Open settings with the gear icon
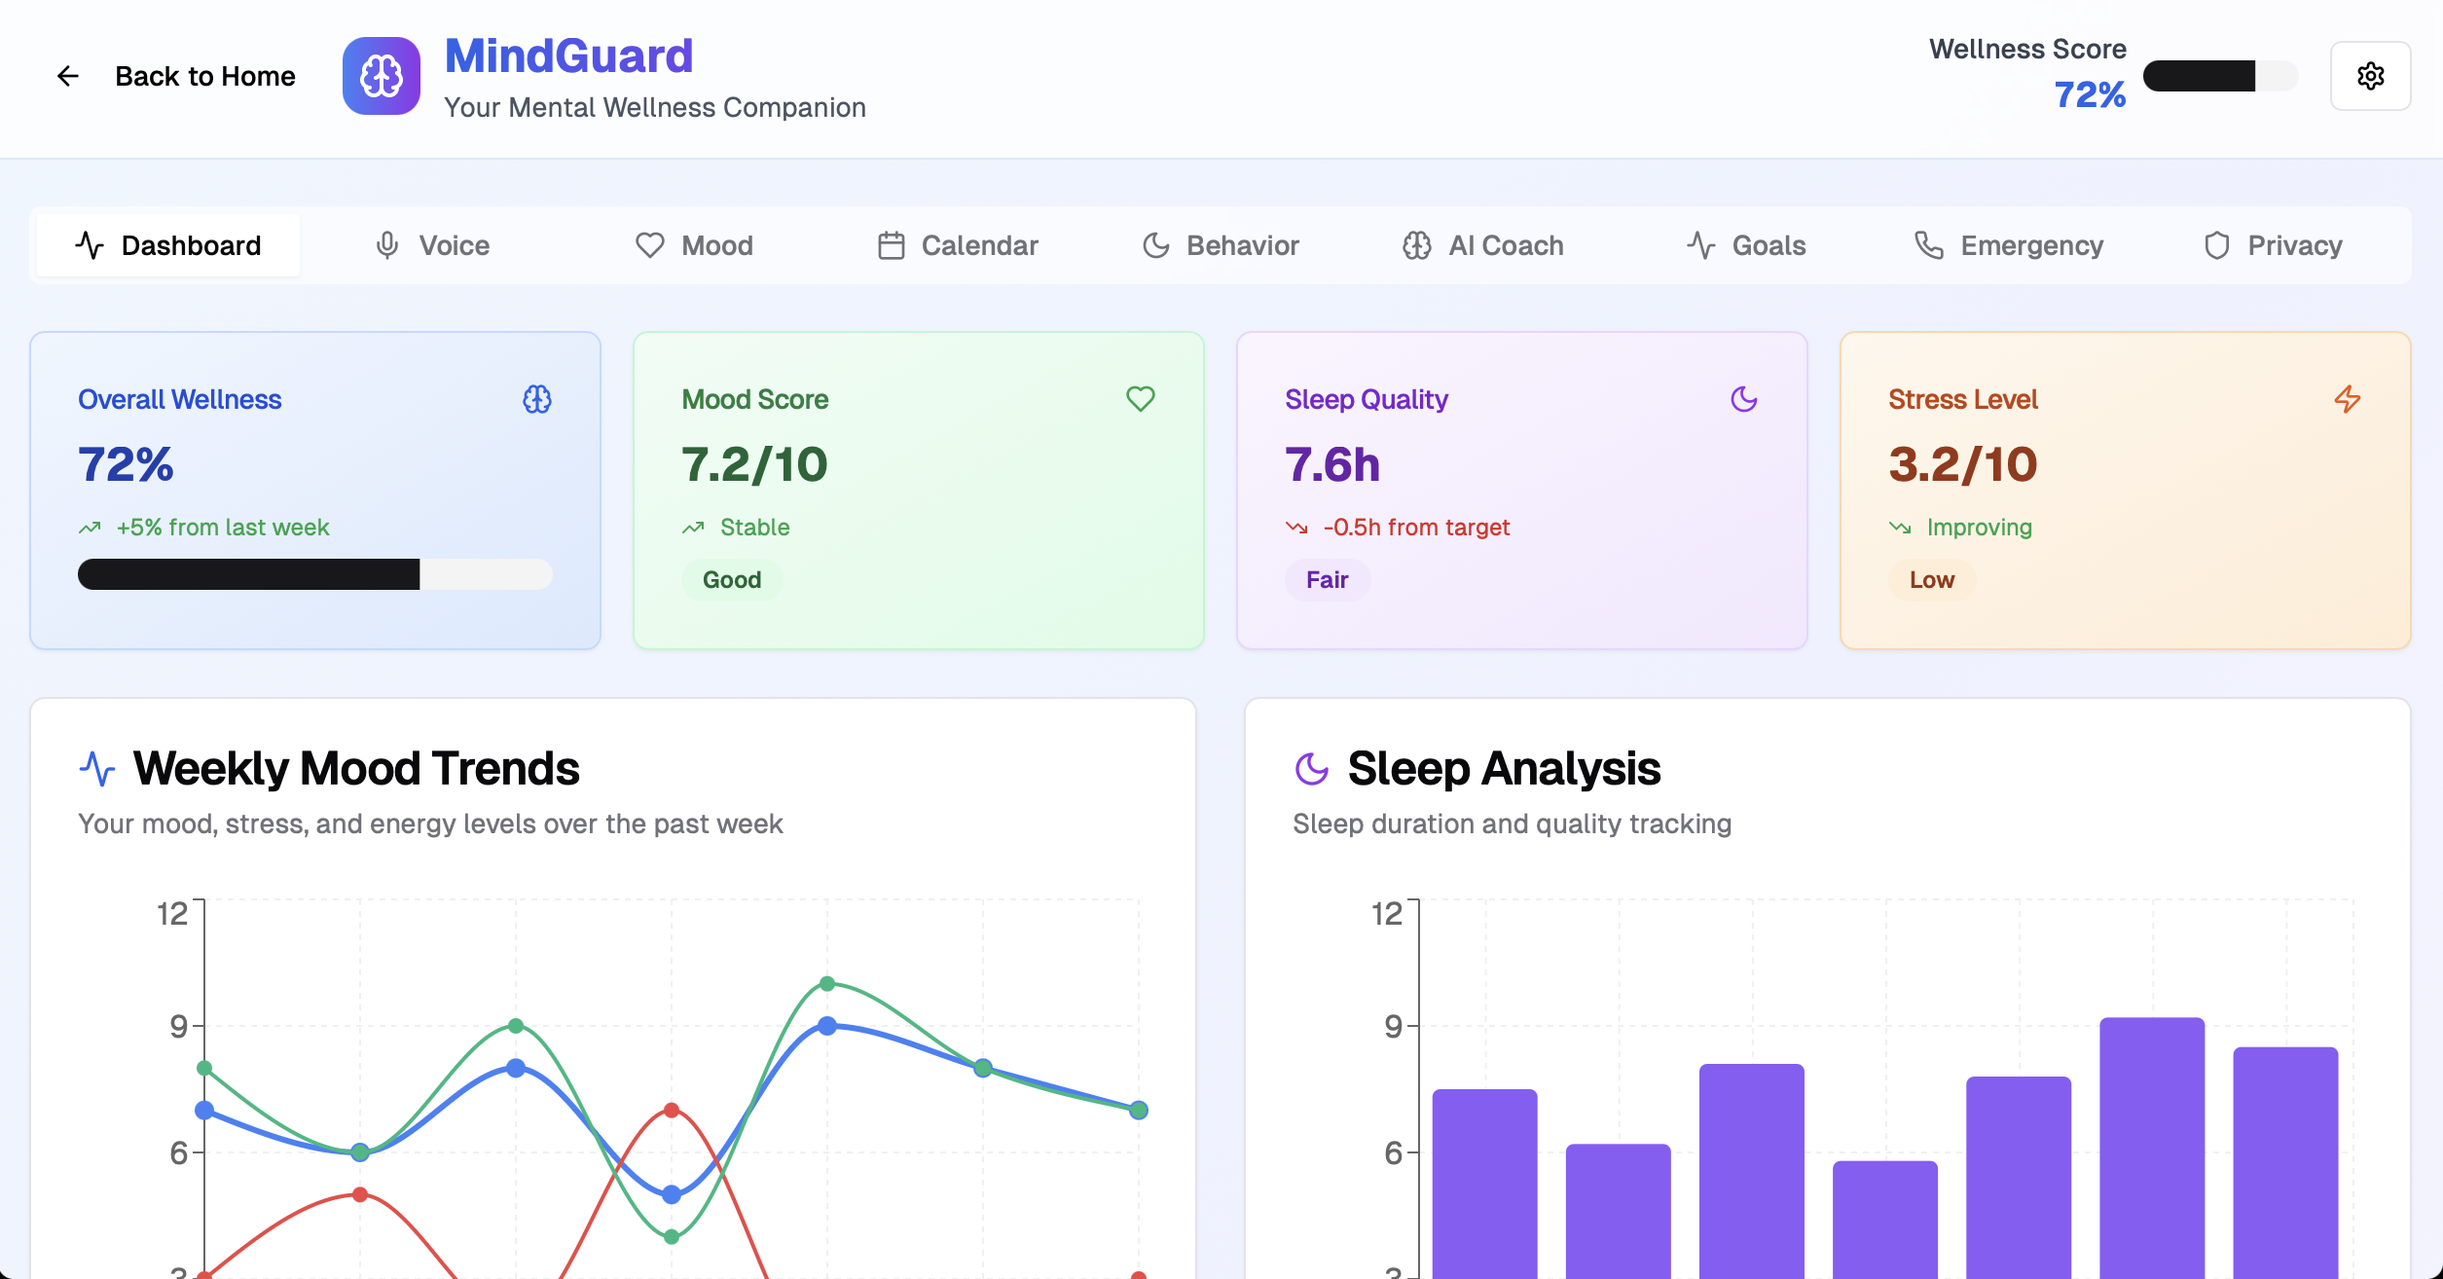This screenshot has height=1279, width=2443. point(2370,76)
